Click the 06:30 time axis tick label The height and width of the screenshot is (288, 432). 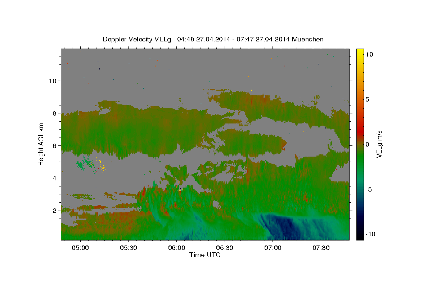[x=225, y=248]
